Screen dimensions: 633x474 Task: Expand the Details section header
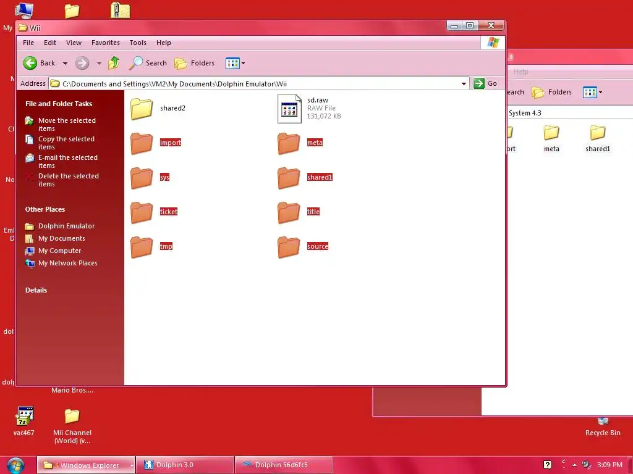[36, 290]
